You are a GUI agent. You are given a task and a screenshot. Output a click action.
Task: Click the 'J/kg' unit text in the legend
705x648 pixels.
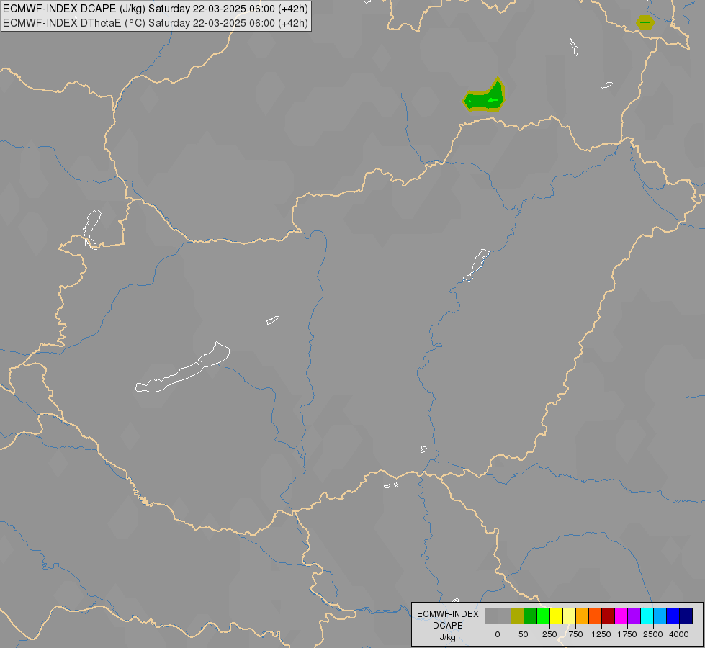[447, 638]
